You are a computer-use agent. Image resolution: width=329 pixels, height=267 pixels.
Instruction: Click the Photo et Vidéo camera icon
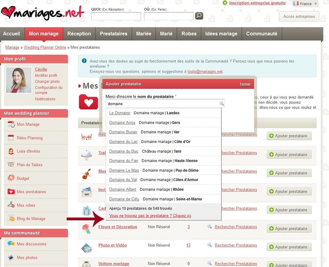(x=86, y=248)
